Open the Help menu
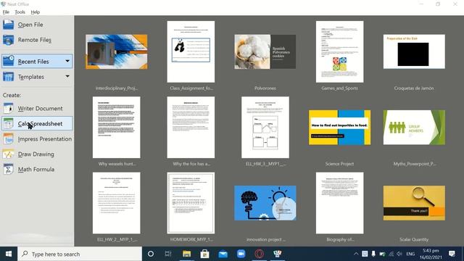Image resolution: width=464 pixels, height=261 pixels. 36,12
